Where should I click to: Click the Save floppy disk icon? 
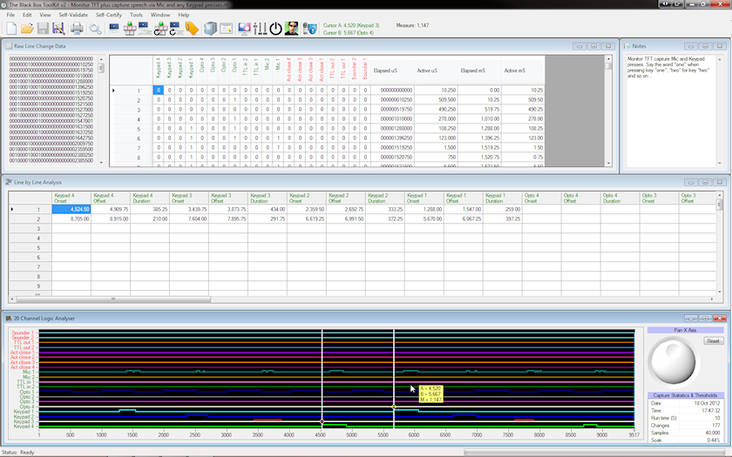(x=43, y=29)
